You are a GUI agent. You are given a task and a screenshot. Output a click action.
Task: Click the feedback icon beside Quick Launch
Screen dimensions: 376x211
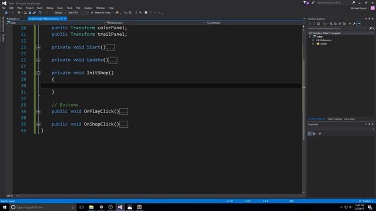coord(313,2)
